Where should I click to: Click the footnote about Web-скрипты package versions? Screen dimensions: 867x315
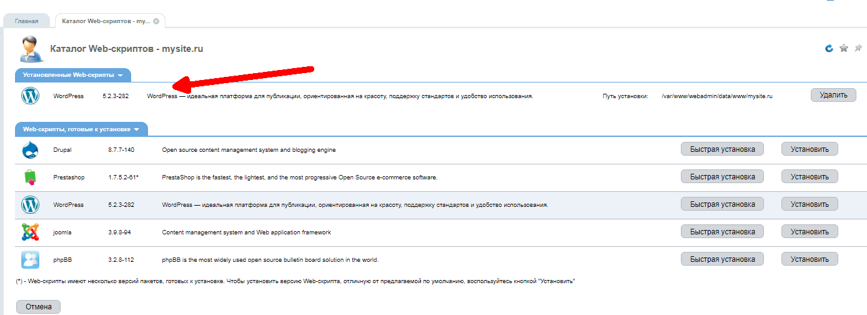(x=295, y=281)
